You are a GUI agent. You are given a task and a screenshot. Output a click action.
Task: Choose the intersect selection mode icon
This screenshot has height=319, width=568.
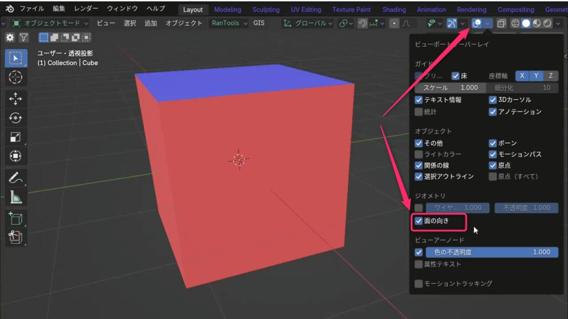pyautogui.click(x=86, y=37)
